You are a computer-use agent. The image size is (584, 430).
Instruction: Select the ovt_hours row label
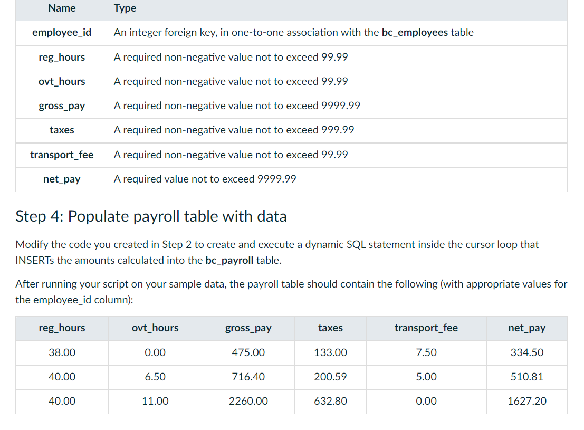(62, 81)
